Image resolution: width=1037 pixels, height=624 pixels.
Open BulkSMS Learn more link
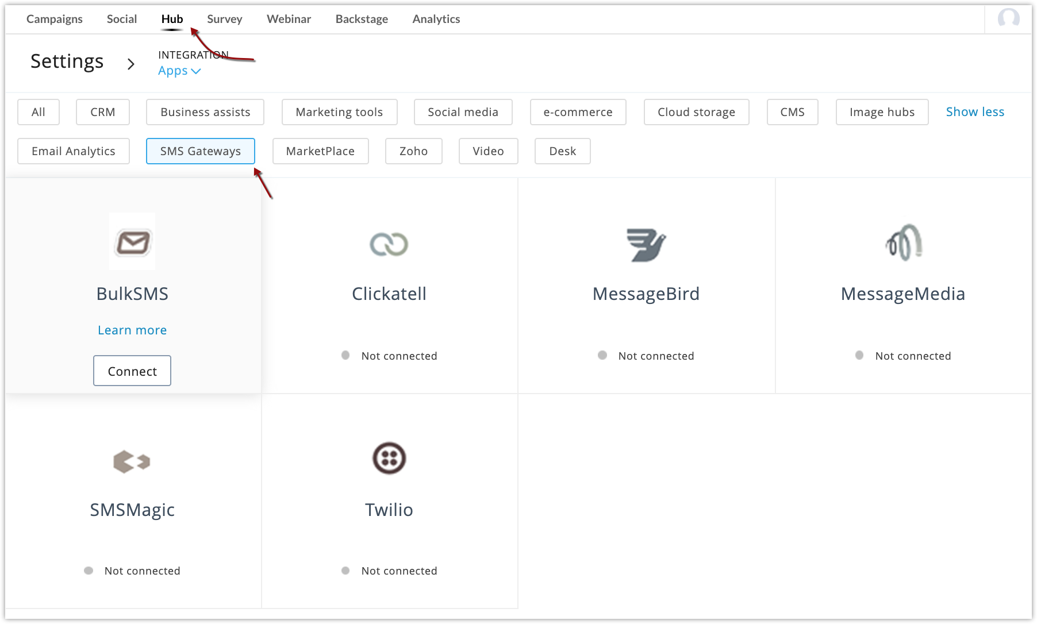[132, 330]
